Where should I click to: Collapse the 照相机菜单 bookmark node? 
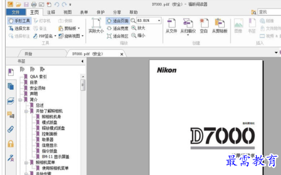(26, 163)
